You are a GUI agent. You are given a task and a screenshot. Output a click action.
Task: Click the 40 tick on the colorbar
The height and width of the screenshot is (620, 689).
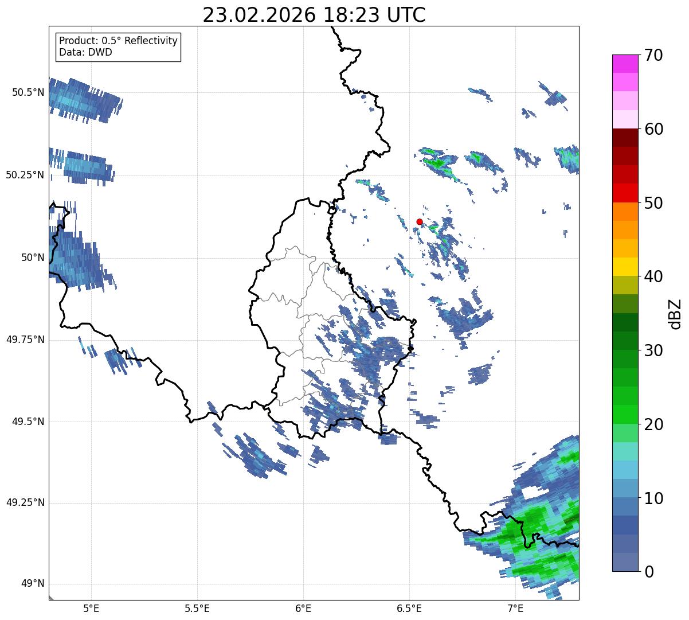pos(653,276)
